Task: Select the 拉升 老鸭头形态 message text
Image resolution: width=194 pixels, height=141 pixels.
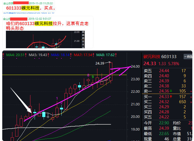Action: click(x=47, y=26)
